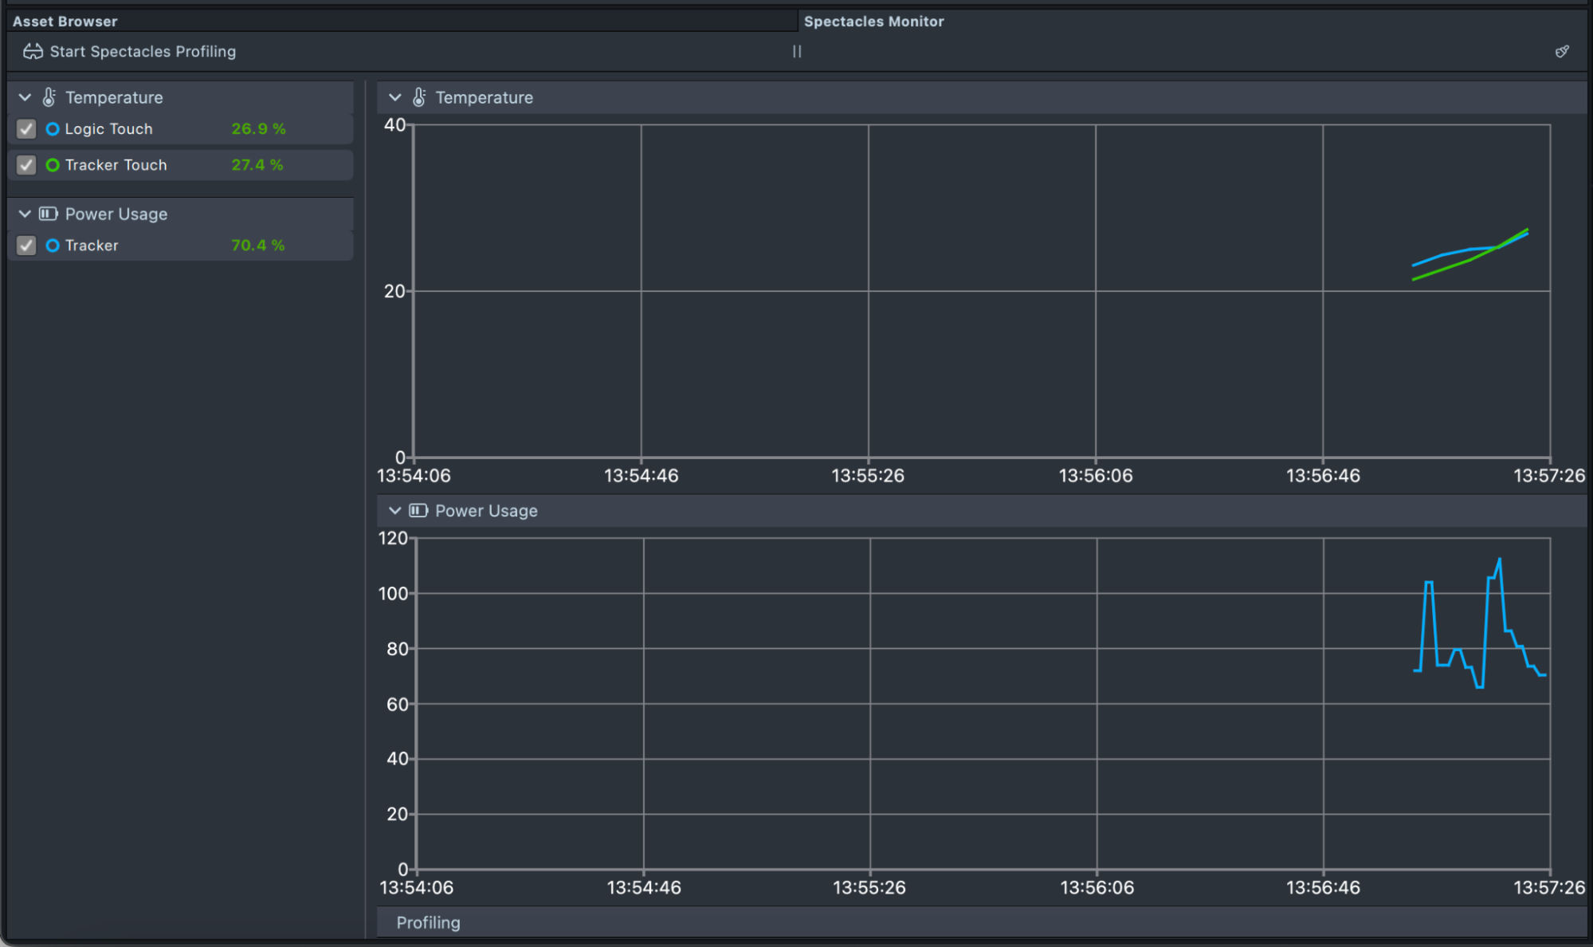Click thermometer icon in left Temperature header

[49, 97]
